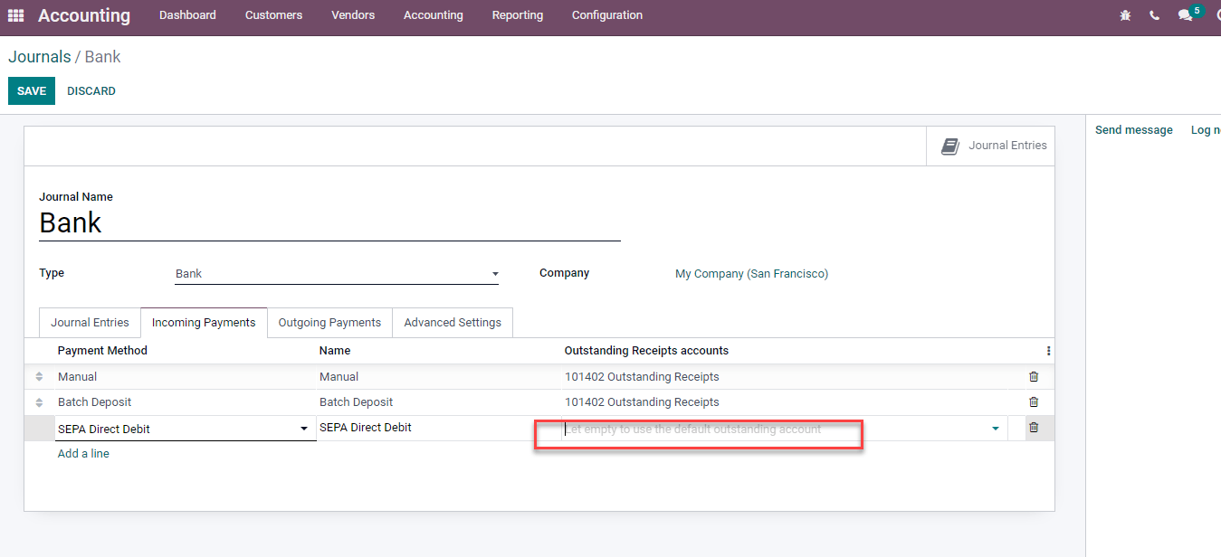Switch to the Outgoing Payments tab
Screen dimensions: 1221x557
click(x=329, y=322)
